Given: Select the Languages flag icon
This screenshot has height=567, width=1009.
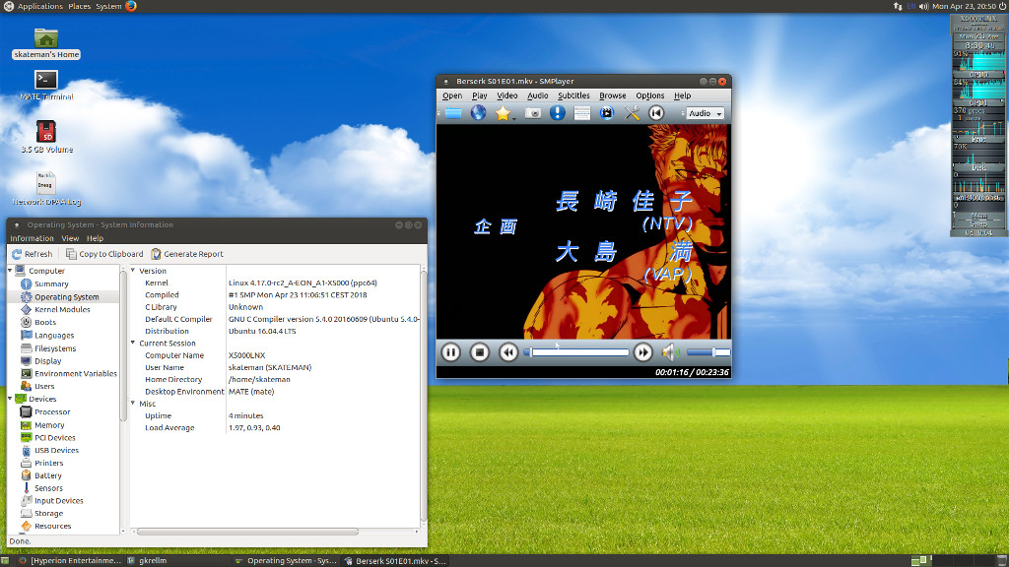Looking at the screenshot, I should pyautogui.click(x=27, y=335).
